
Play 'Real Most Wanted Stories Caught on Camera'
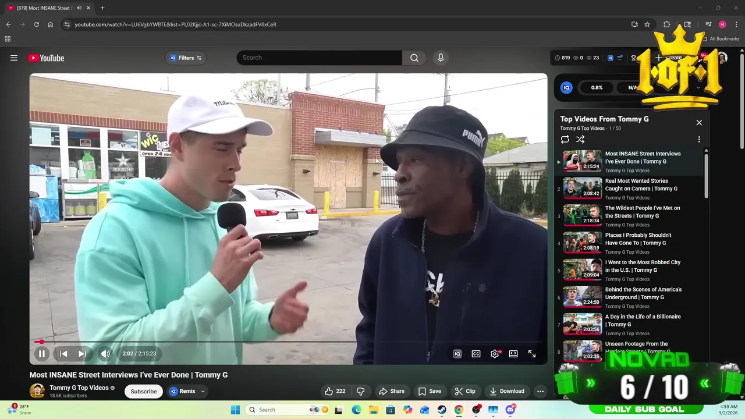[x=632, y=189]
